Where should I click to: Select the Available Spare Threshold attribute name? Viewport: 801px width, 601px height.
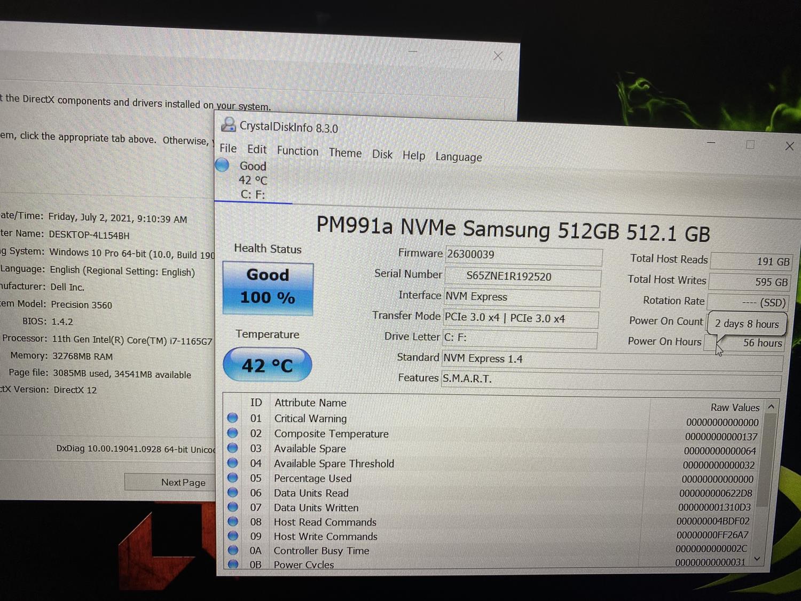click(x=334, y=464)
